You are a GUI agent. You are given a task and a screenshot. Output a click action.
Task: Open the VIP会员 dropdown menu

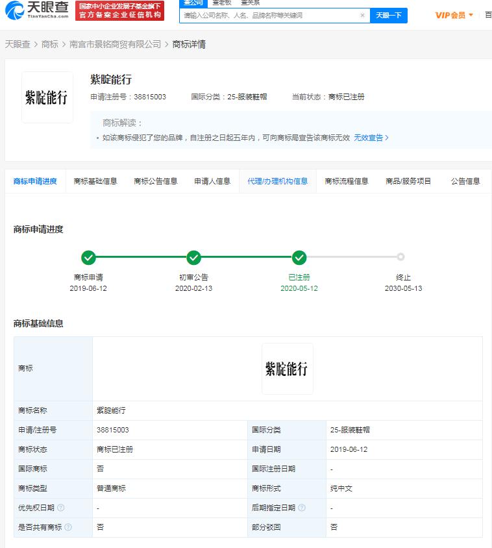(x=454, y=15)
